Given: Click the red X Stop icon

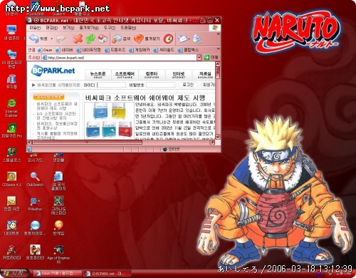Looking at the screenshot, I should coord(78,38).
